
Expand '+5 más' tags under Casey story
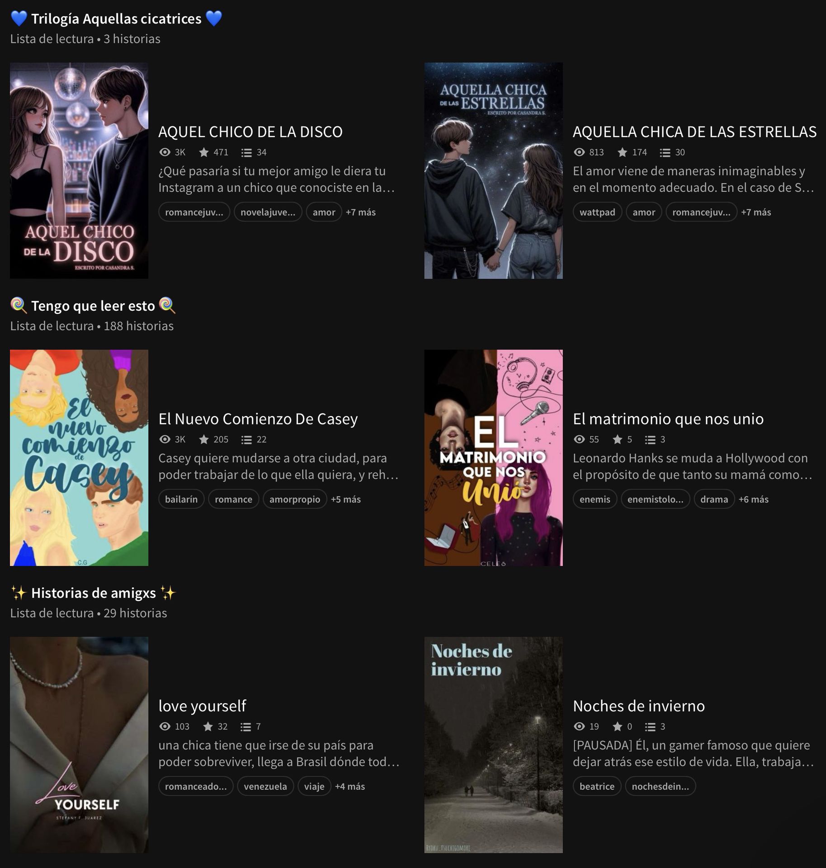tap(346, 499)
